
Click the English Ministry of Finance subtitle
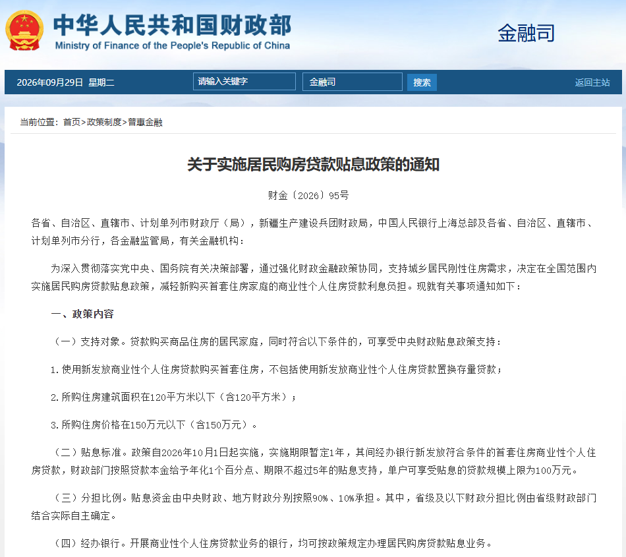pyautogui.click(x=173, y=45)
